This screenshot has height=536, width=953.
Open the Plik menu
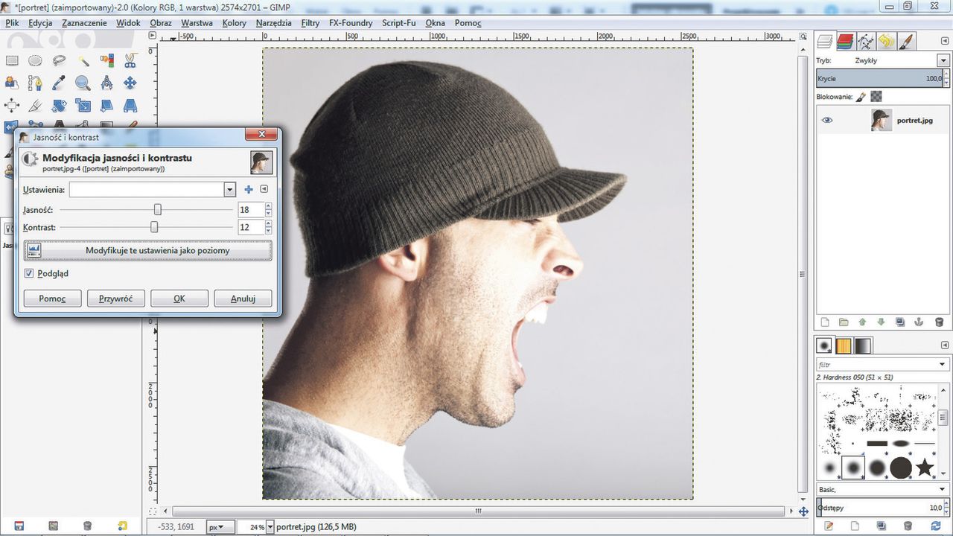[13, 23]
